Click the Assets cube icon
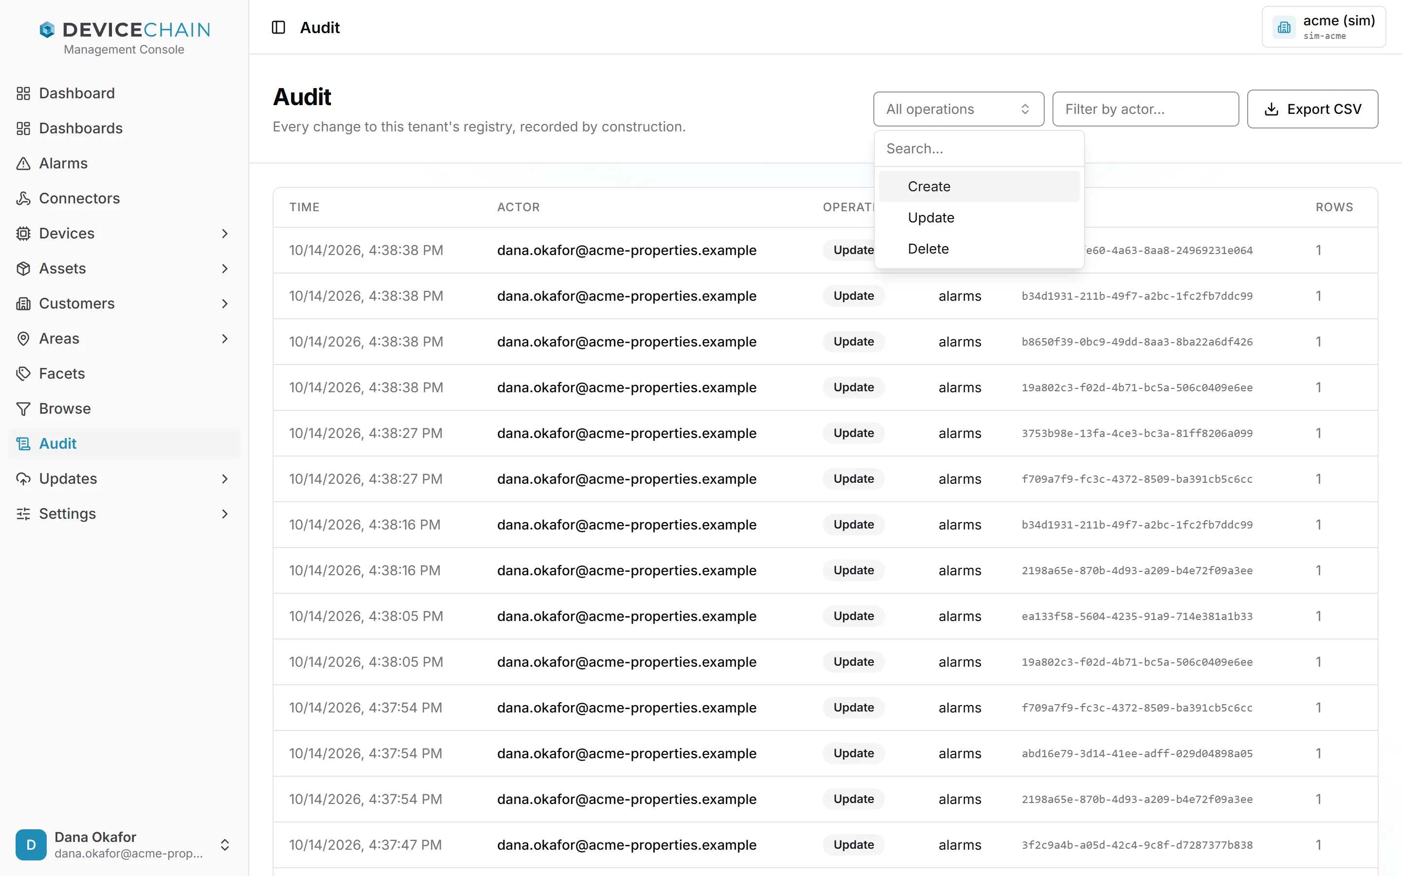 click(23, 268)
